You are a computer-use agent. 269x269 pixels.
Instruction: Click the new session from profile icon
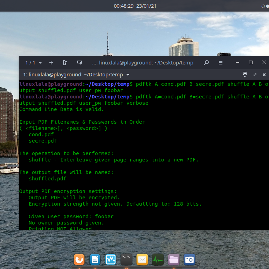65,63
